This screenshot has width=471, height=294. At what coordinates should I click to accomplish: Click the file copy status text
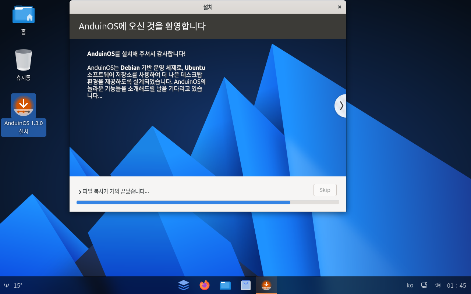(x=116, y=191)
